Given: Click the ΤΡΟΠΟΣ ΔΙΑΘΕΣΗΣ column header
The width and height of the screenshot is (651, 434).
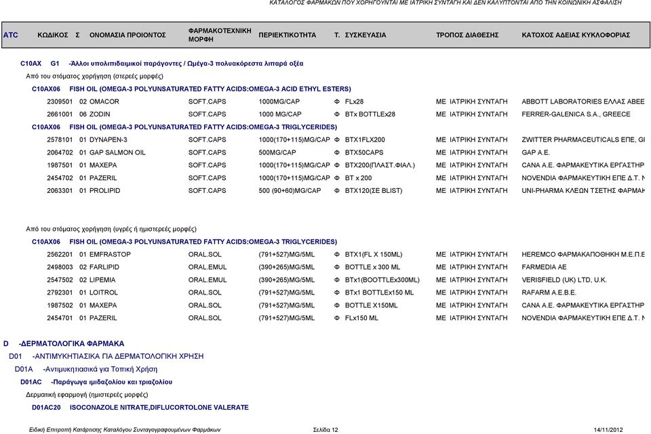Looking at the screenshot, I should pyautogui.click(x=467, y=35).
